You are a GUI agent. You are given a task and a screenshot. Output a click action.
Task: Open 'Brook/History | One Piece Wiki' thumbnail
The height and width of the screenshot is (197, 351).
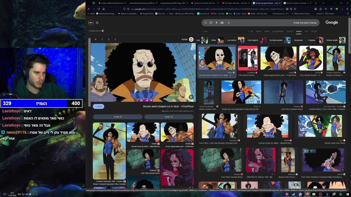326,92
